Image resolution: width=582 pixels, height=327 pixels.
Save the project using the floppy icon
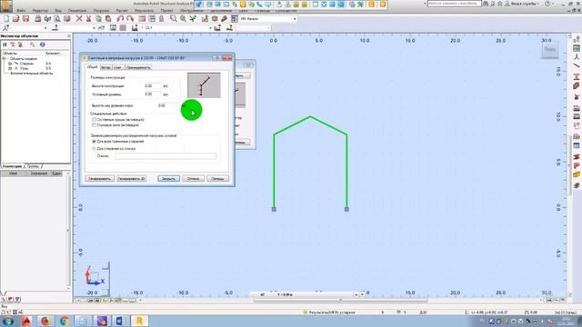pos(25,18)
